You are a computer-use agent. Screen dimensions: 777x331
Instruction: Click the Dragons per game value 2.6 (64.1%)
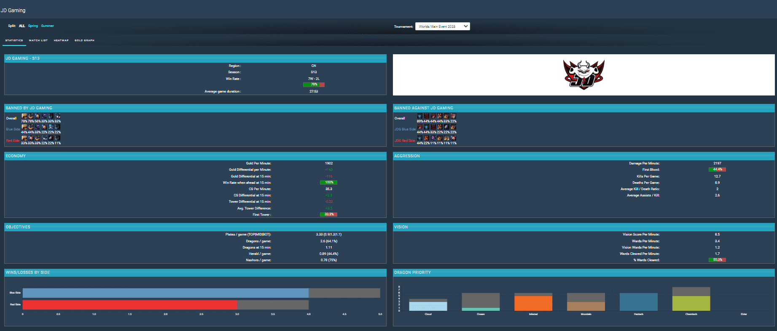pos(329,241)
